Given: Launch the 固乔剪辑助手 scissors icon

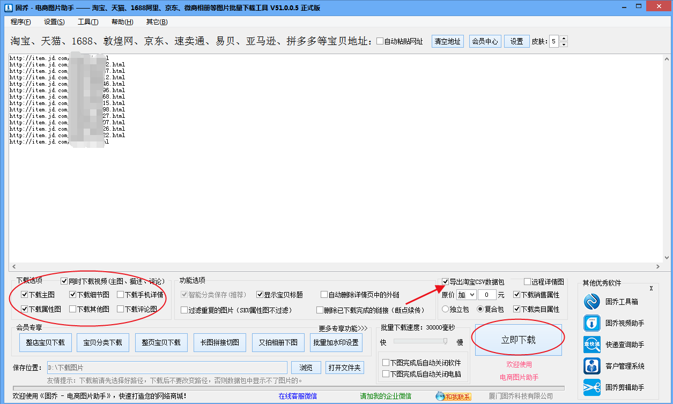Looking at the screenshot, I should pos(592,387).
